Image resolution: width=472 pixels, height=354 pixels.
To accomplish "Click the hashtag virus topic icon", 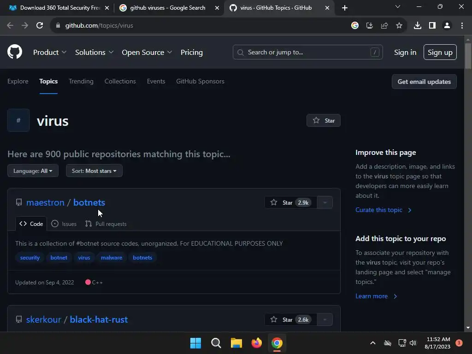I will (x=18, y=120).
